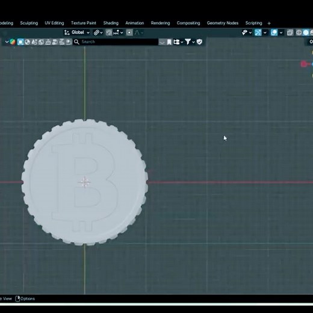The height and width of the screenshot is (313, 313).
Task: Open the Compositing workspace tab
Action: coord(188,23)
